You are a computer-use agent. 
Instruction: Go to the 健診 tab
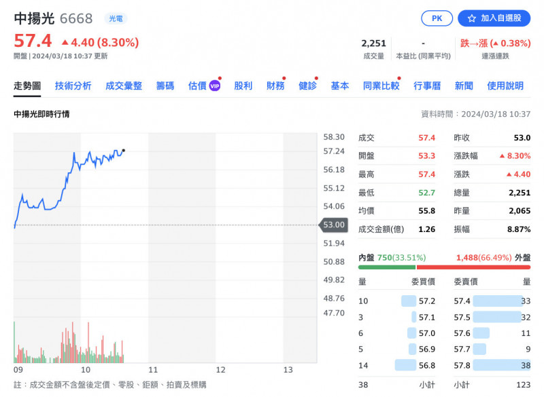tap(307, 86)
